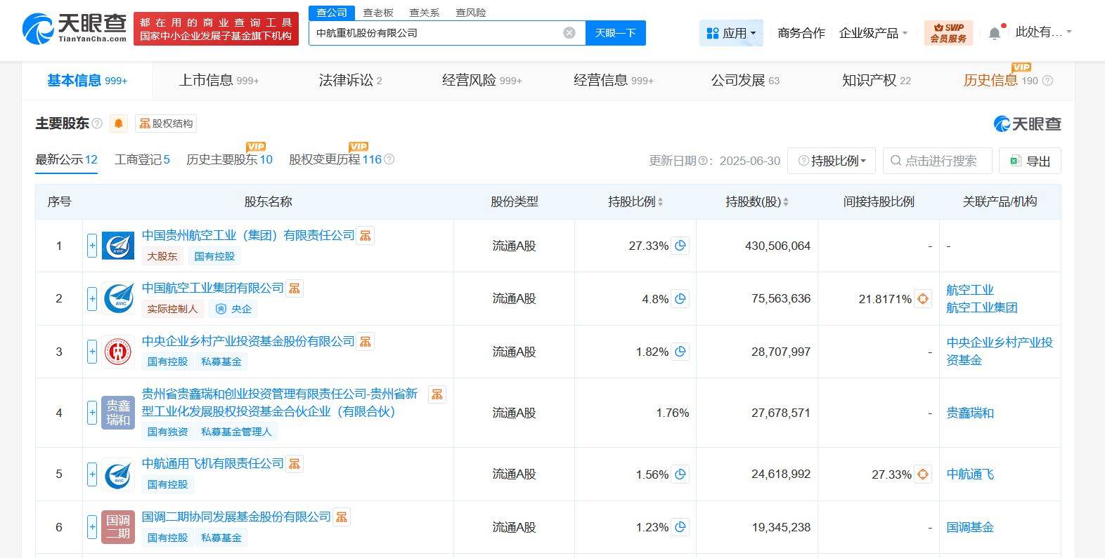Open the 持股比例 filter dropdown
1105x558 pixels.
pos(832,161)
